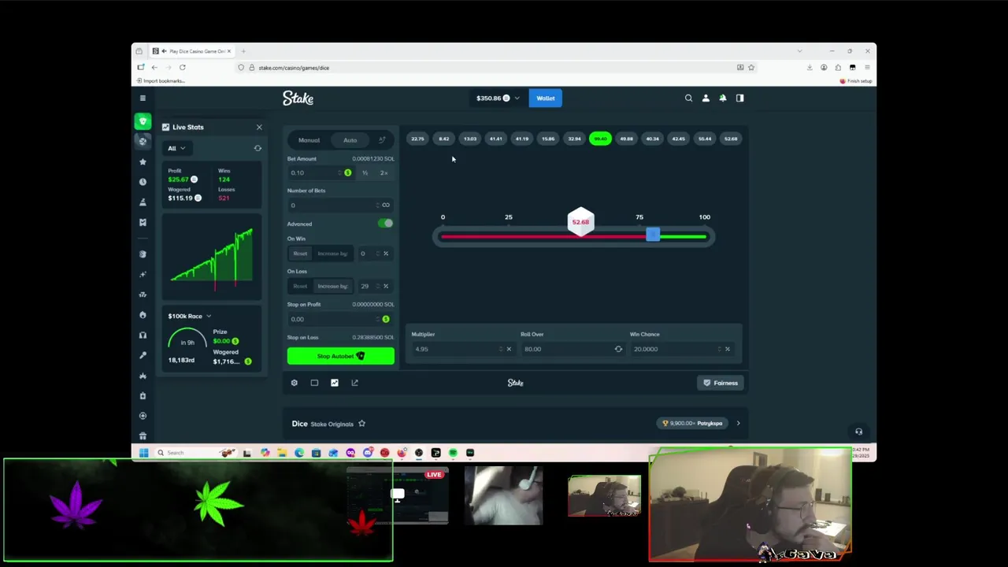The image size is (1008, 567).
Task: Open the Gift box icon in sidebar
Action: tap(143, 435)
